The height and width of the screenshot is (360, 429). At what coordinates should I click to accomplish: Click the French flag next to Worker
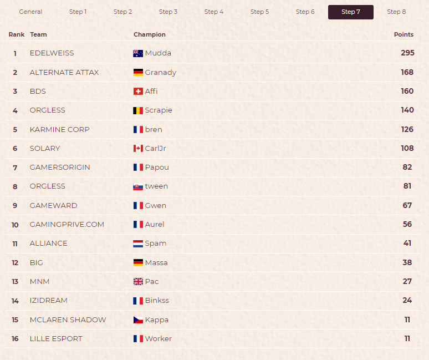138,339
